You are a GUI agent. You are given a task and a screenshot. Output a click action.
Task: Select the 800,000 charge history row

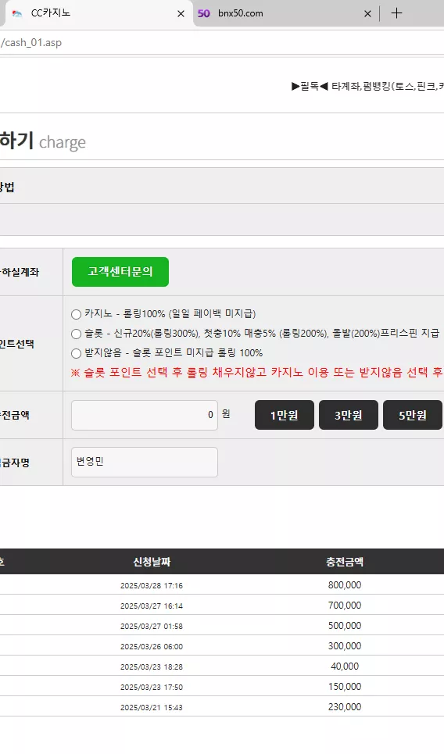point(222,585)
